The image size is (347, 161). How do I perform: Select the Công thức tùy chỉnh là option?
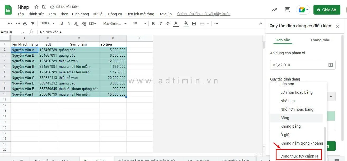point(299,156)
